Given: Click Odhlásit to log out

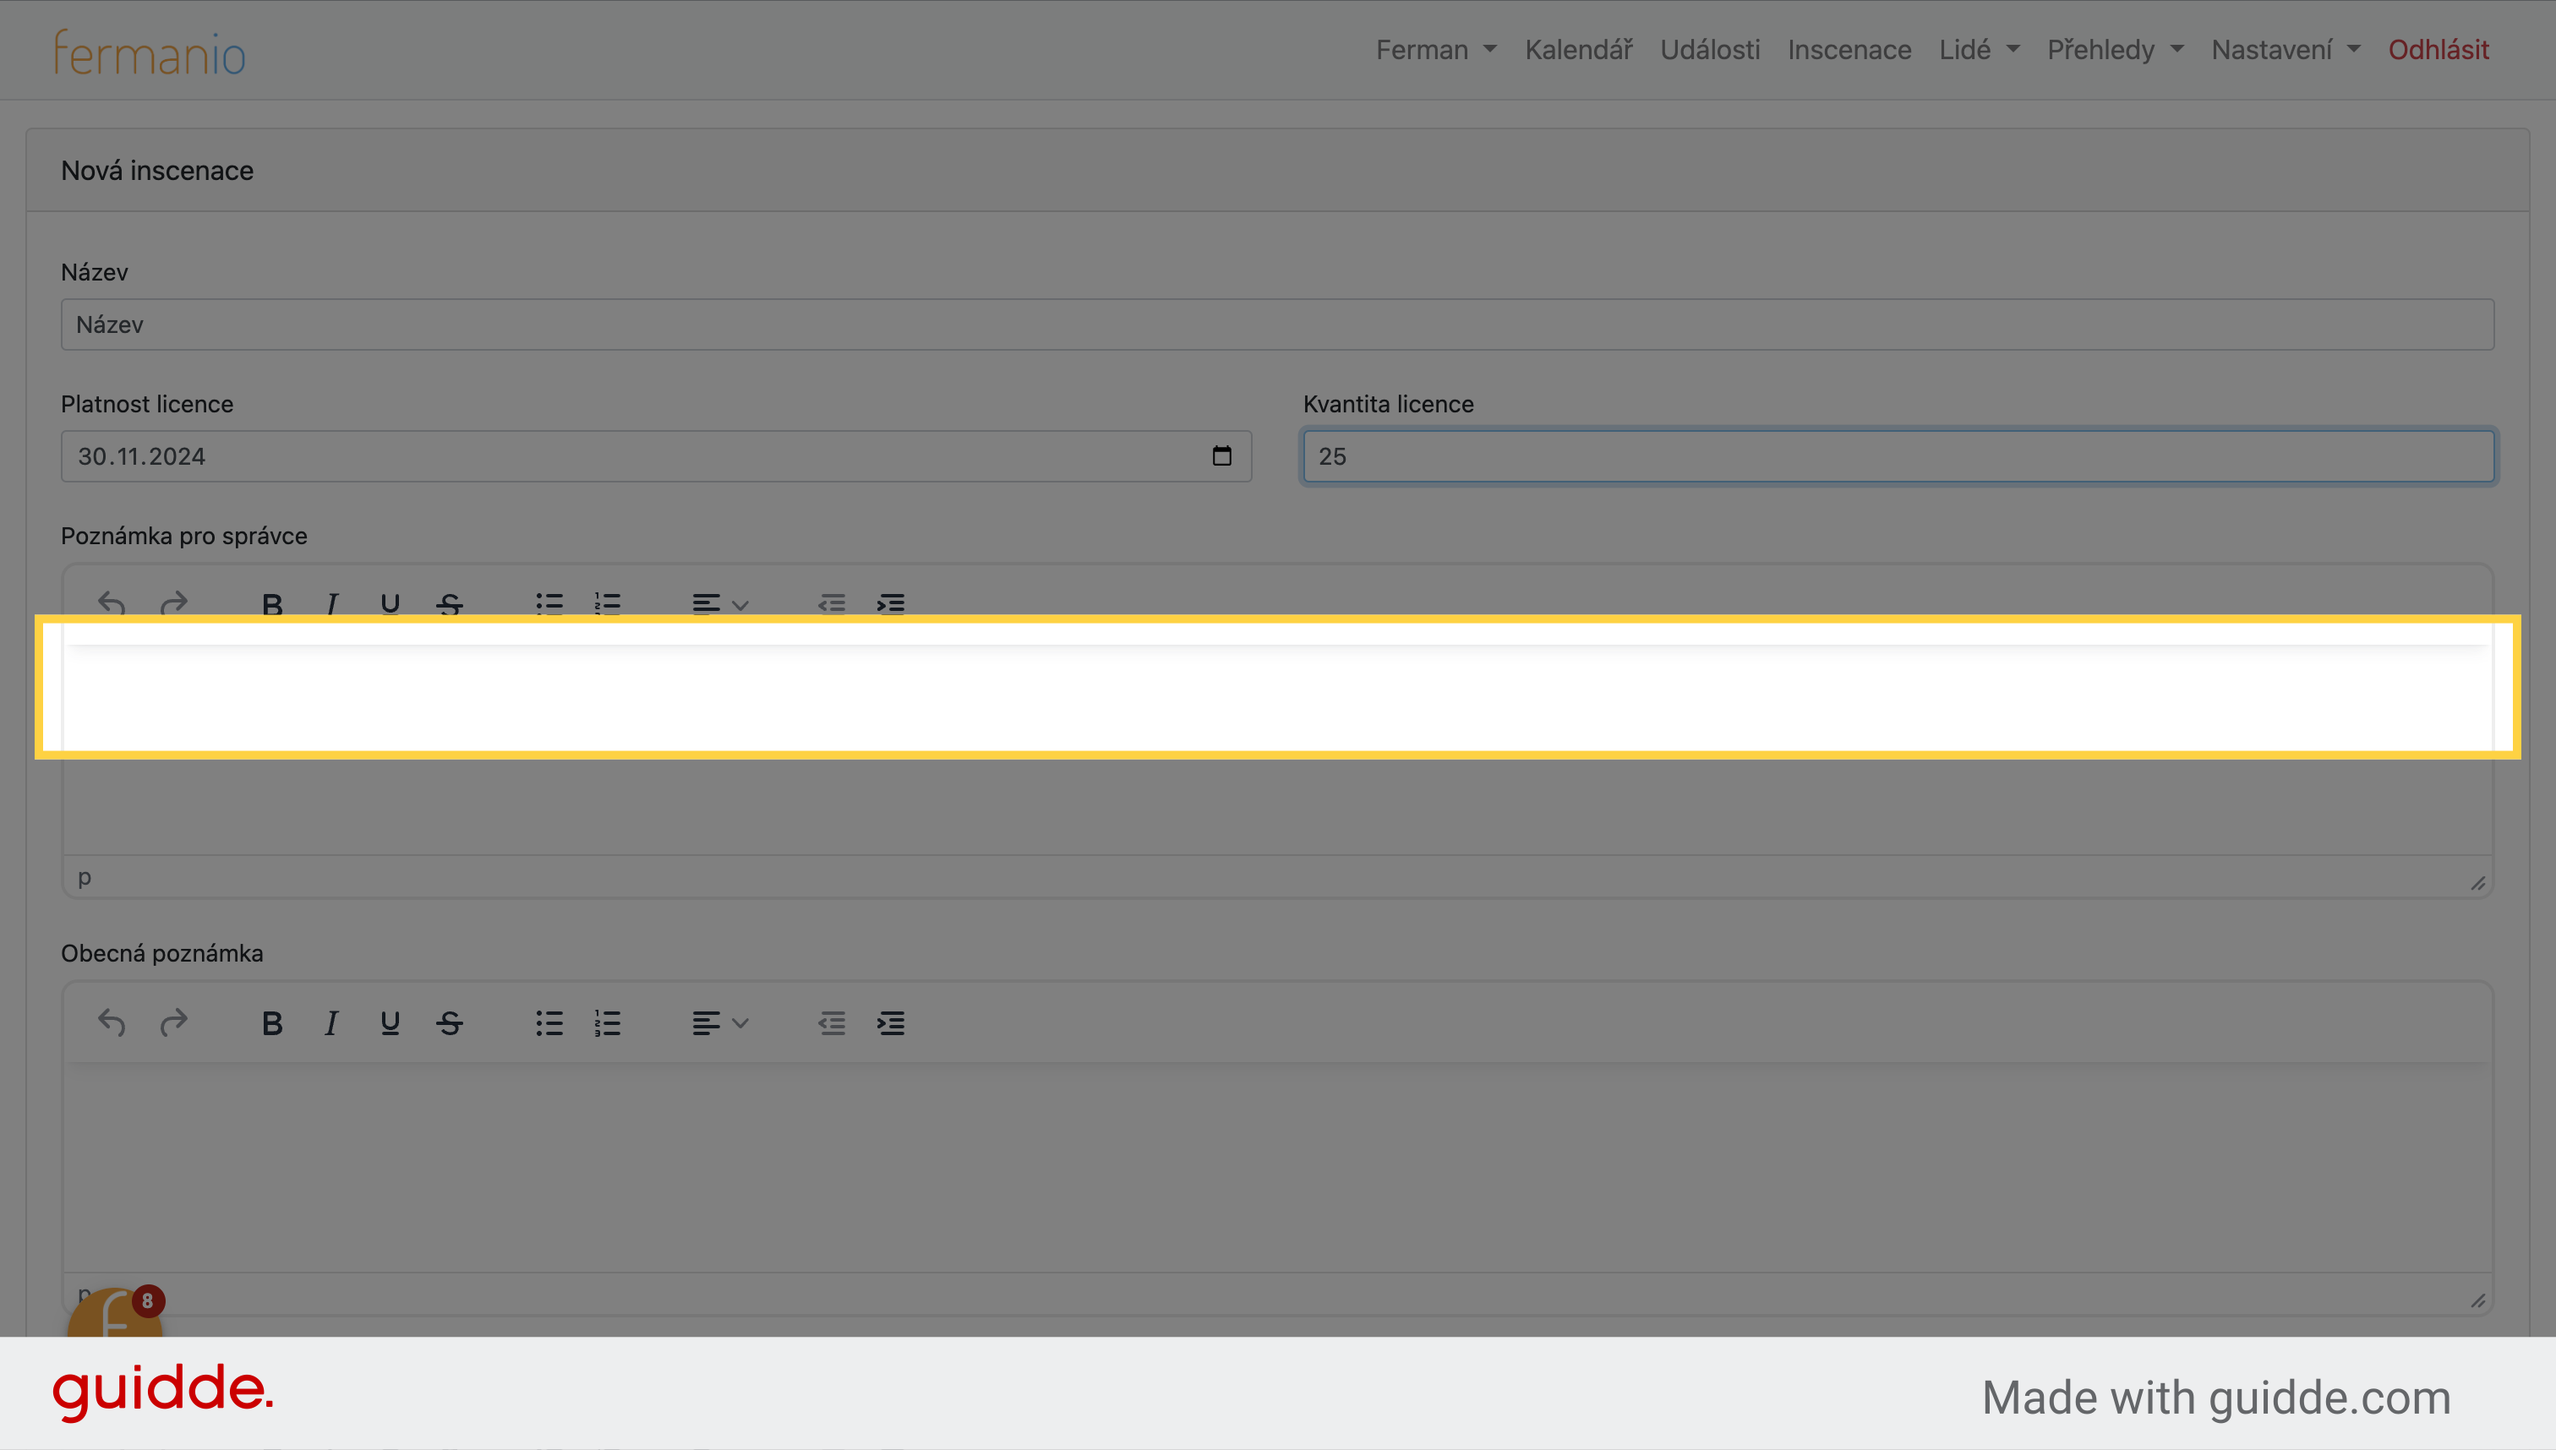Looking at the screenshot, I should [2439, 50].
